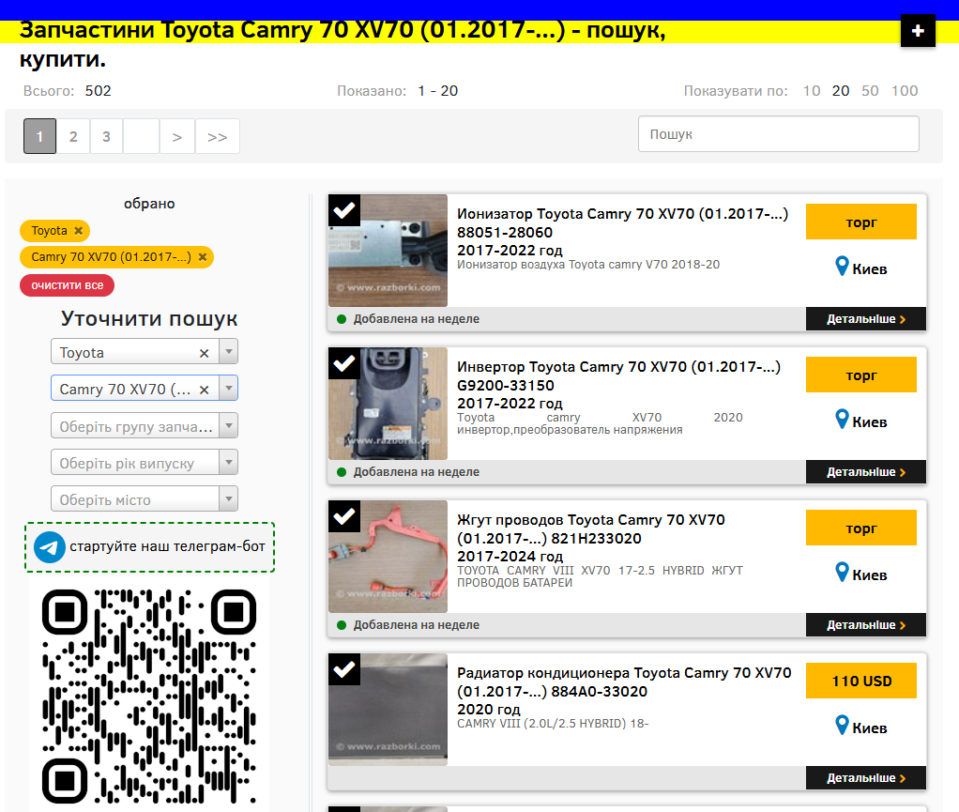Open the parts group dropdown
The width and height of the screenshot is (959, 812).
coord(145,426)
